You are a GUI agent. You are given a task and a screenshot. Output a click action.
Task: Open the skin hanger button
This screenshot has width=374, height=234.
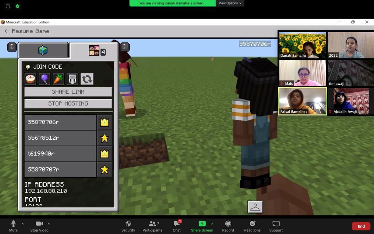[x=255, y=207]
